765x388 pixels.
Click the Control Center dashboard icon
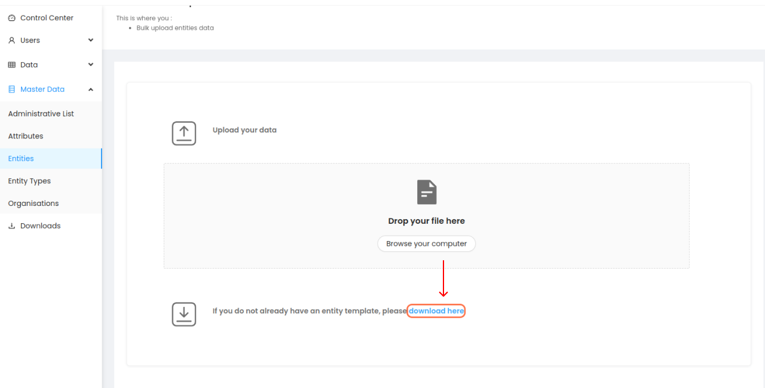tap(12, 18)
